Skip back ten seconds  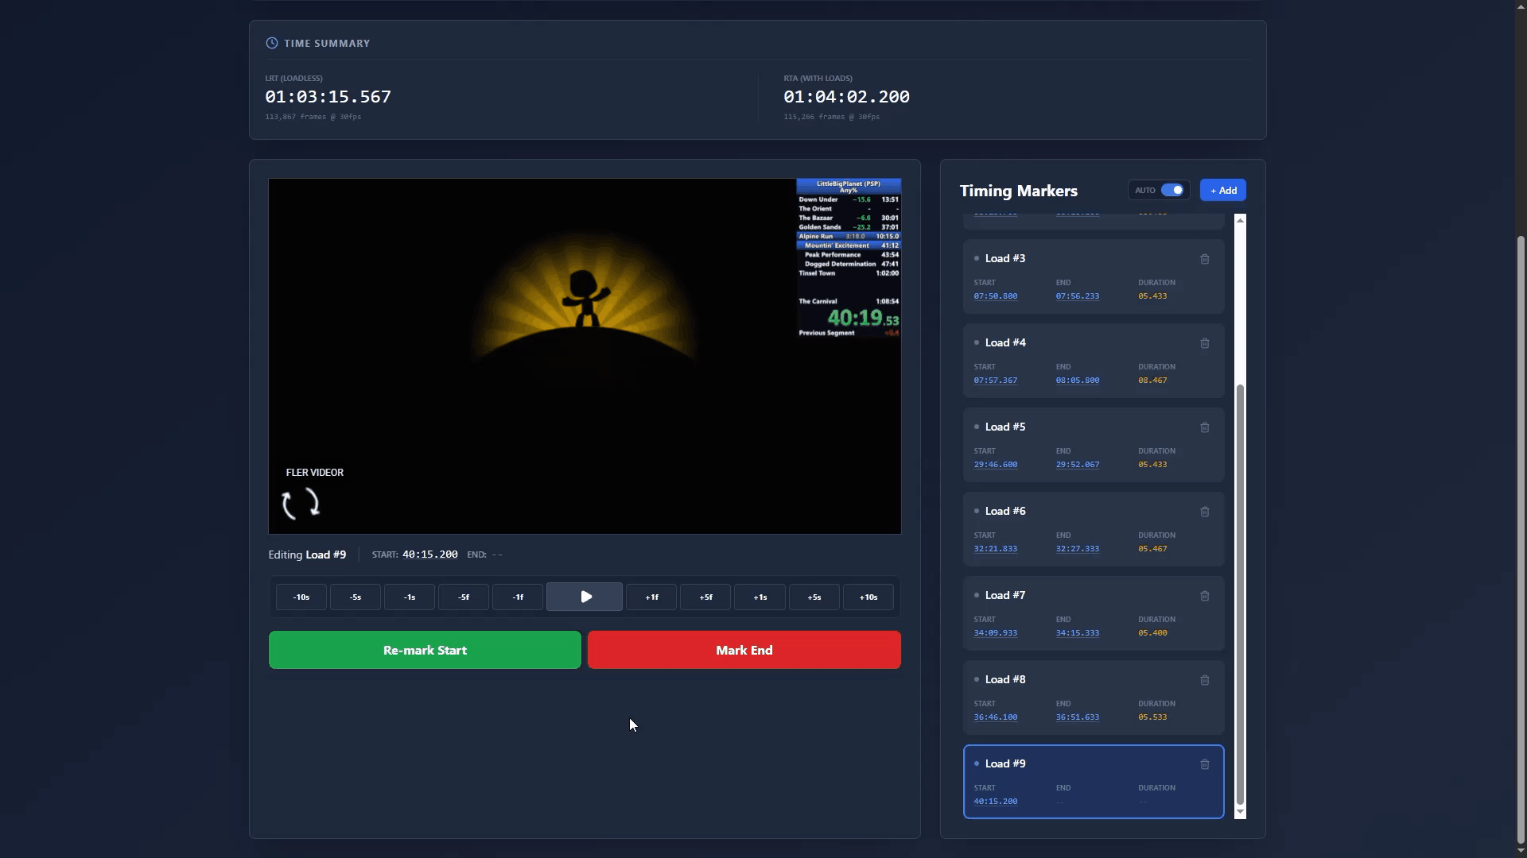click(x=301, y=597)
